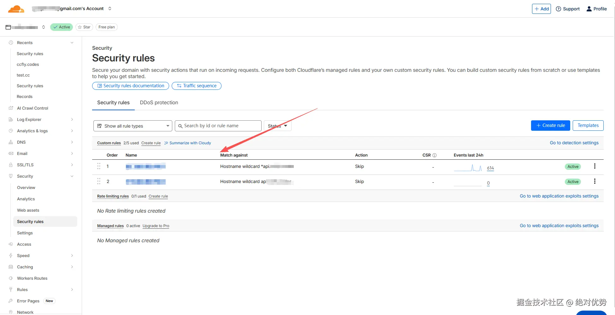Expand Analytics & logs chevron
Viewport: 615px width, 315px height.
click(x=72, y=131)
